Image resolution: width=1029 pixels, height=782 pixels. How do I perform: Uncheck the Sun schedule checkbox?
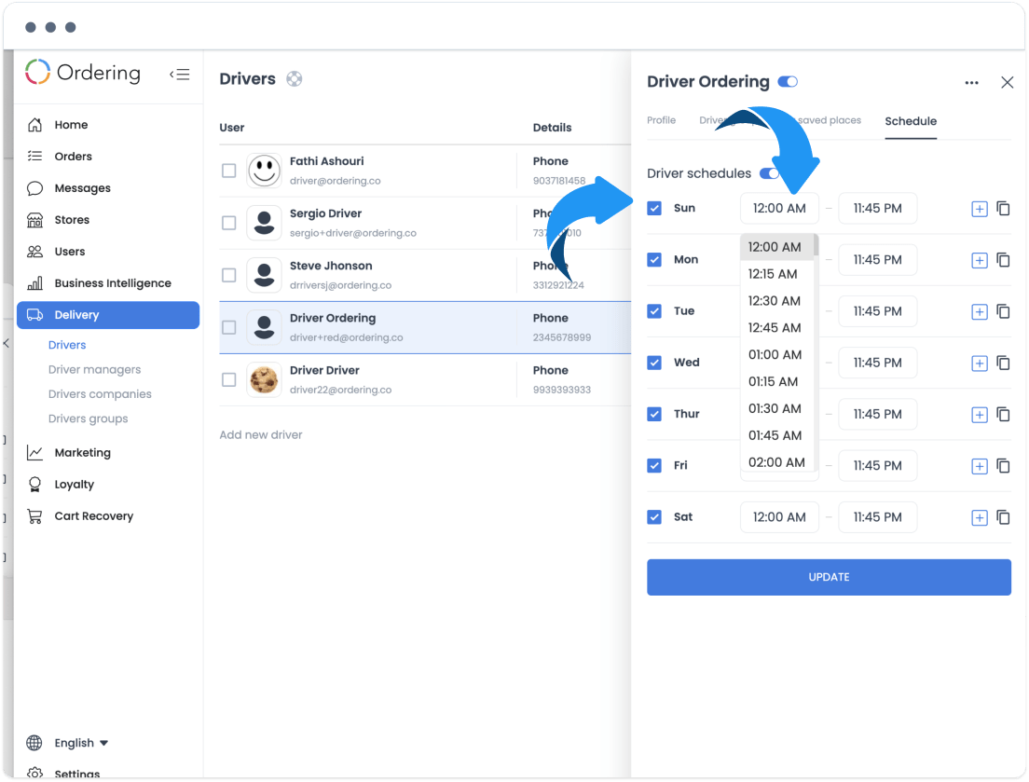point(654,208)
